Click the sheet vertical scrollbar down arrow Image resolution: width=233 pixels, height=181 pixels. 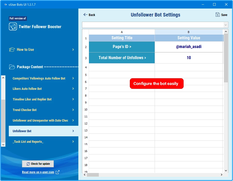tap(226, 171)
